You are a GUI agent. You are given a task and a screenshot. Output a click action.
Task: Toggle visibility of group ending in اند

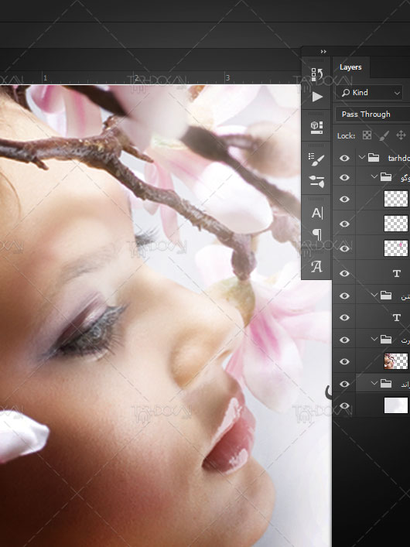(x=344, y=384)
